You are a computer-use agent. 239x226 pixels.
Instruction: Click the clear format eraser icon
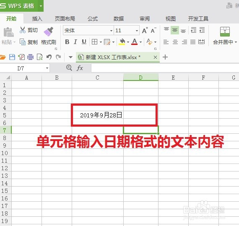pos(149,42)
